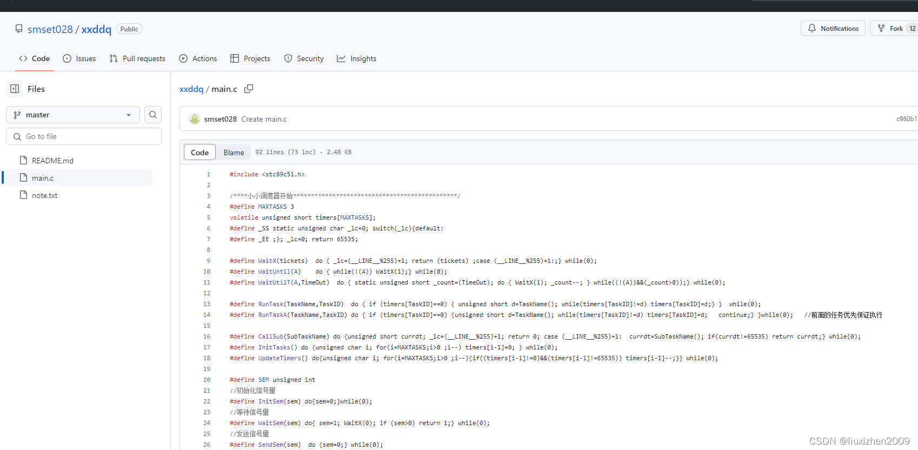Image resolution: width=918 pixels, height=450 pixels.
Task: Open smset028 commit author name link
Action: (221, 119)
